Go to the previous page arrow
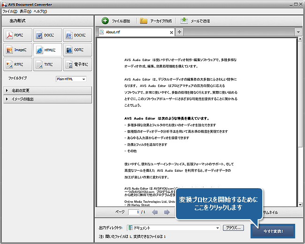 [155, 212]
